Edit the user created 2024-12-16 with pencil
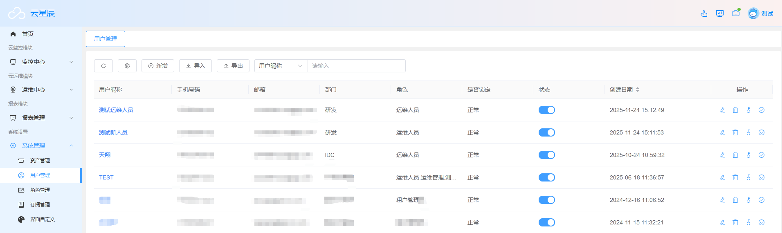Viewport: 782px width, 233px height. pos(723,200)
